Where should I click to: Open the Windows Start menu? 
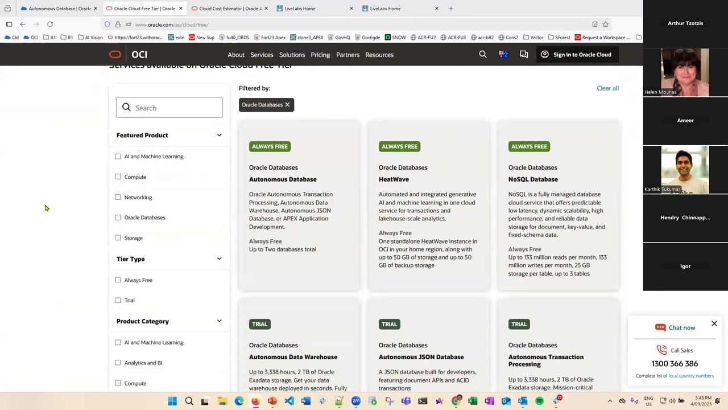pyautogui.click(x=172, y=401)
